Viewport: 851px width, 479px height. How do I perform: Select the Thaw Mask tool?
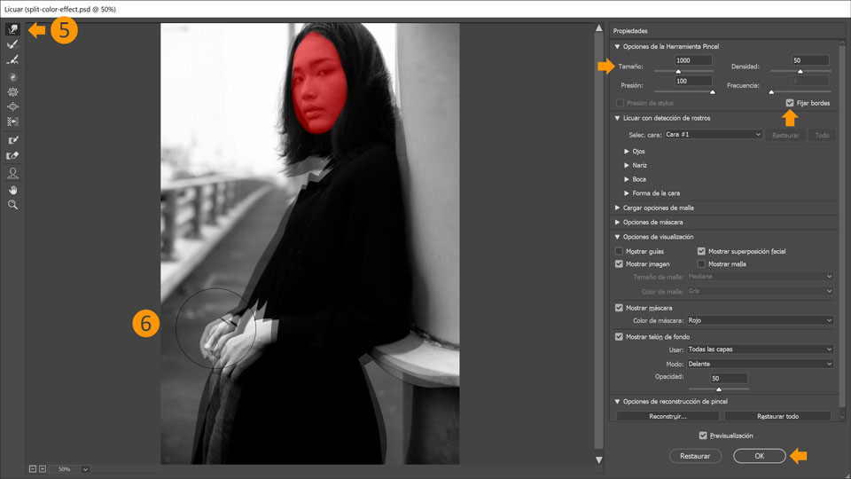12,156
